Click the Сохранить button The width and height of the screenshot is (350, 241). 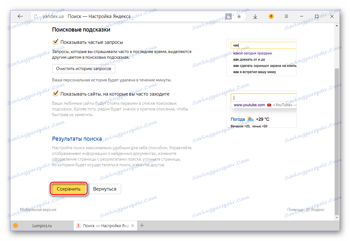coord(69,189)
